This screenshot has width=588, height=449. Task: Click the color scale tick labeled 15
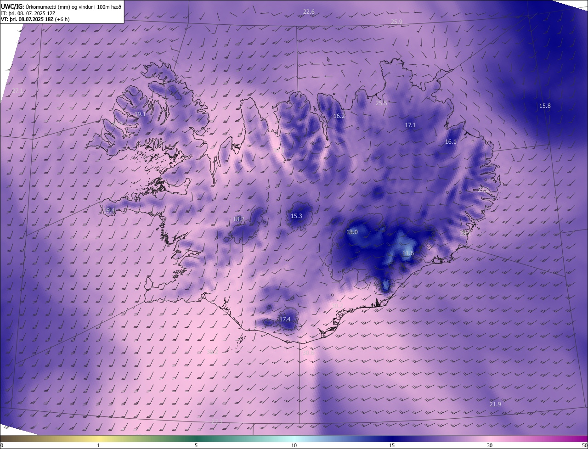(392, 446)
